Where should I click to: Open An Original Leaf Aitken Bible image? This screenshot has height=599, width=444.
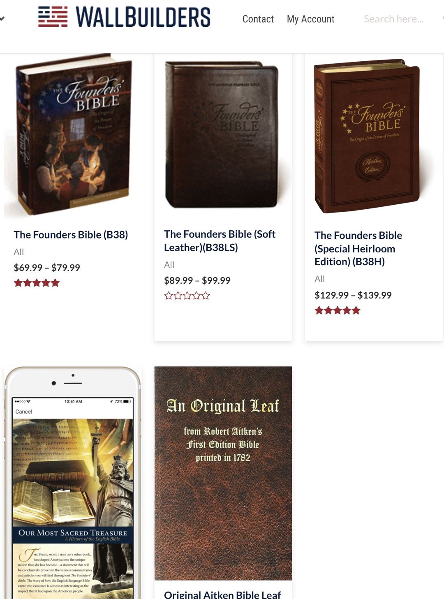pos(223,473)
